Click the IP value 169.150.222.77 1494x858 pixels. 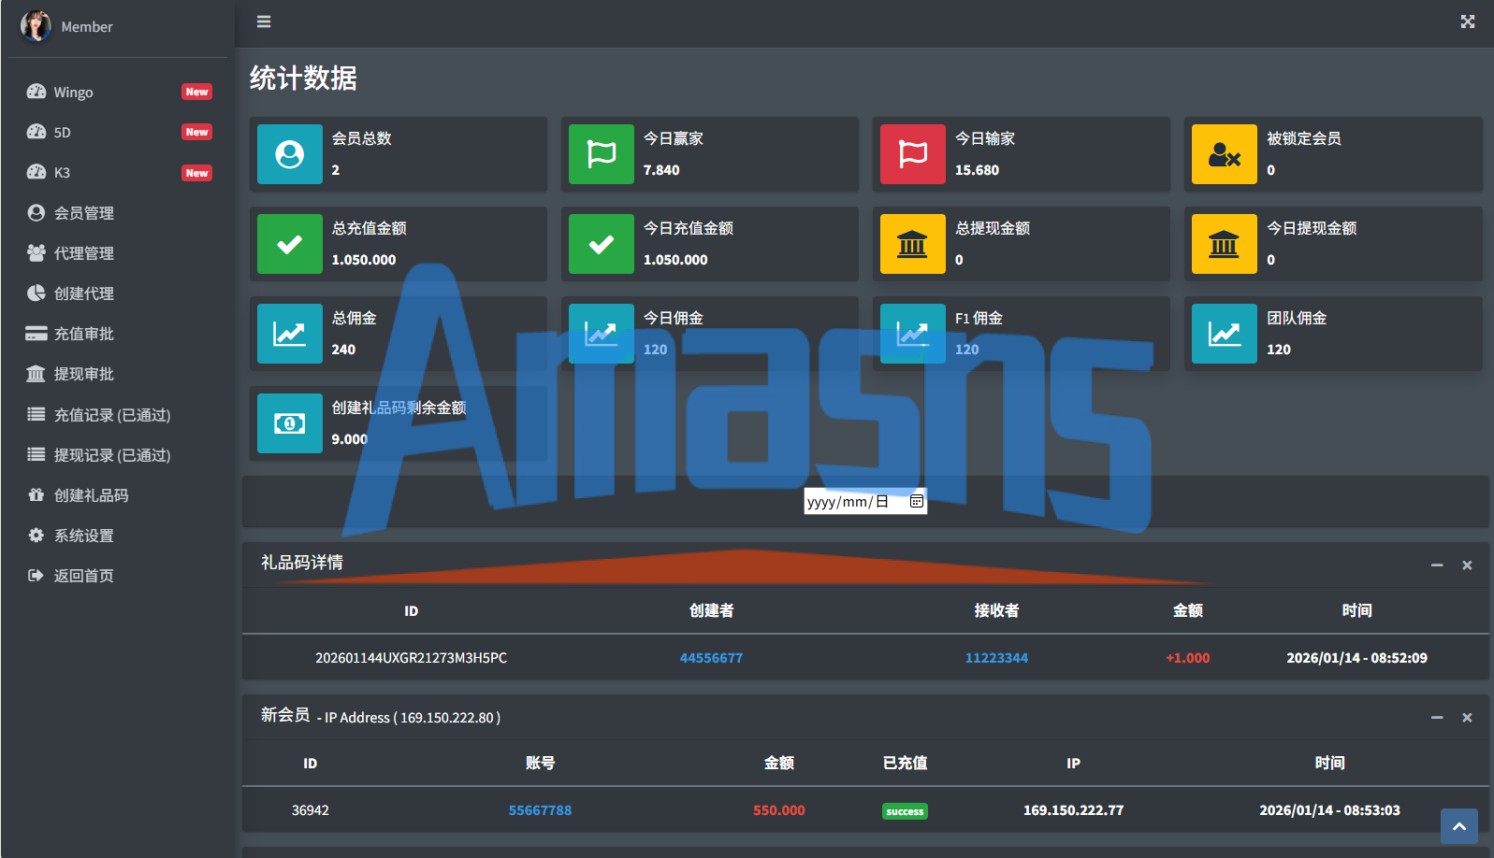(x=1073, y=810)
